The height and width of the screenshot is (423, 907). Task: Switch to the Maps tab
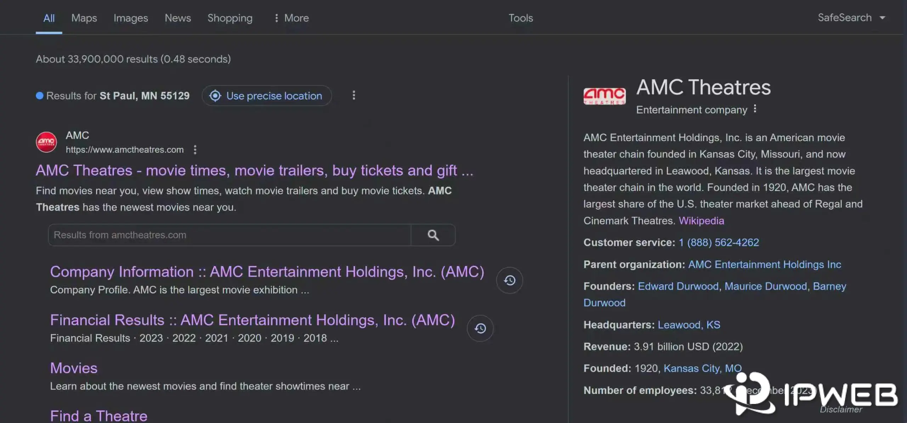[x=84, y=18]
